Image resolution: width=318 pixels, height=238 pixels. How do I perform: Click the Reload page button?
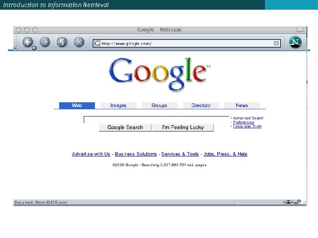[62, 42]
